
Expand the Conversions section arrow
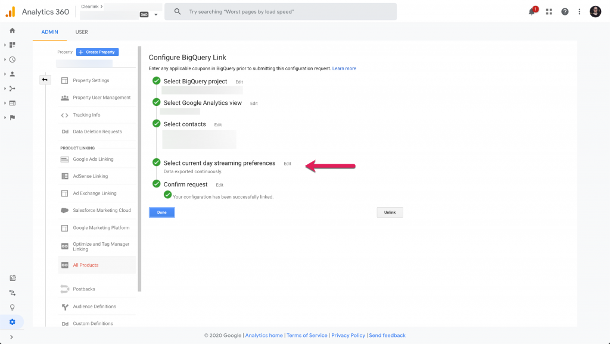pyautogui.click(x=5, y=117)
